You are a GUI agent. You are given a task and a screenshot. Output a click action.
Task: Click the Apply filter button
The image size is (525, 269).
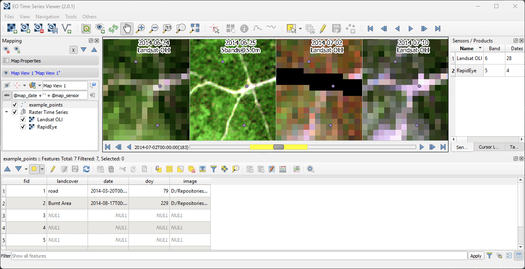(476, 256)
